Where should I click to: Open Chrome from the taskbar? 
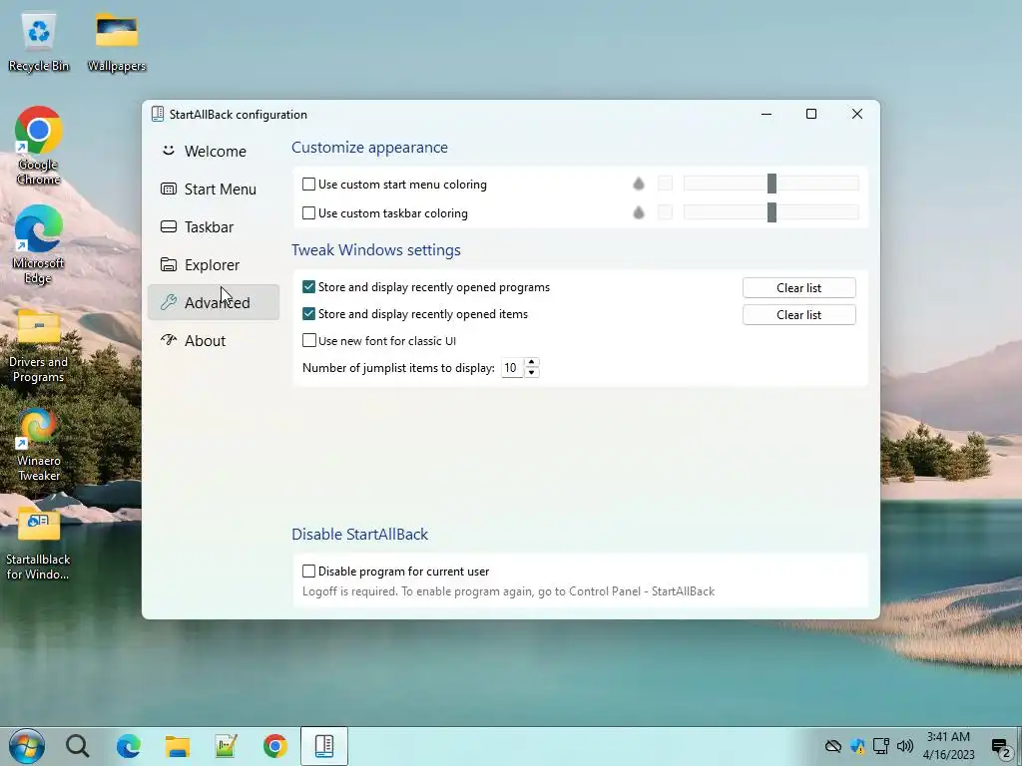click(x=275, y=746)
